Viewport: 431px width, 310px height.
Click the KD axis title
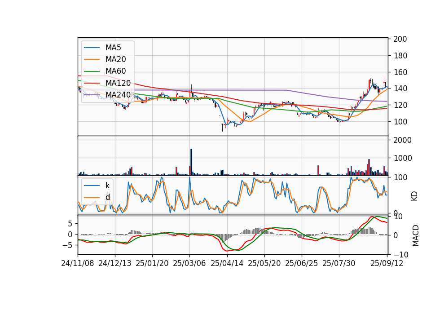pos(414,196)
